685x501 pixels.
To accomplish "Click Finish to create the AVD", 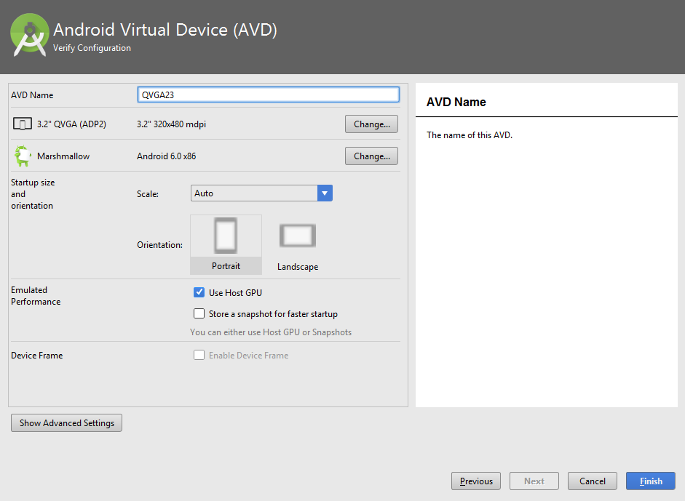I will 651,481.
